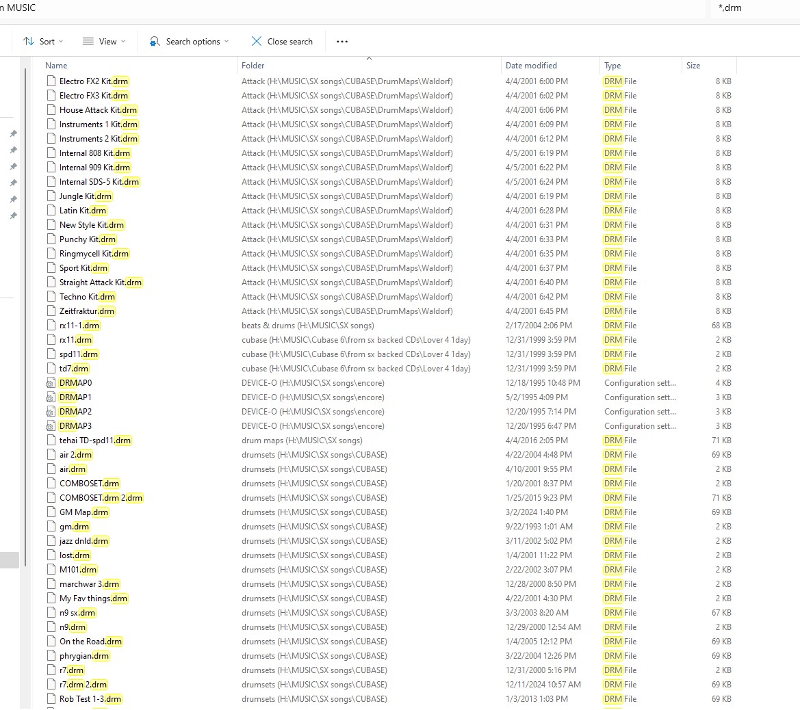Click the file icon beside Jungle Kit.drm

[51, 196]
